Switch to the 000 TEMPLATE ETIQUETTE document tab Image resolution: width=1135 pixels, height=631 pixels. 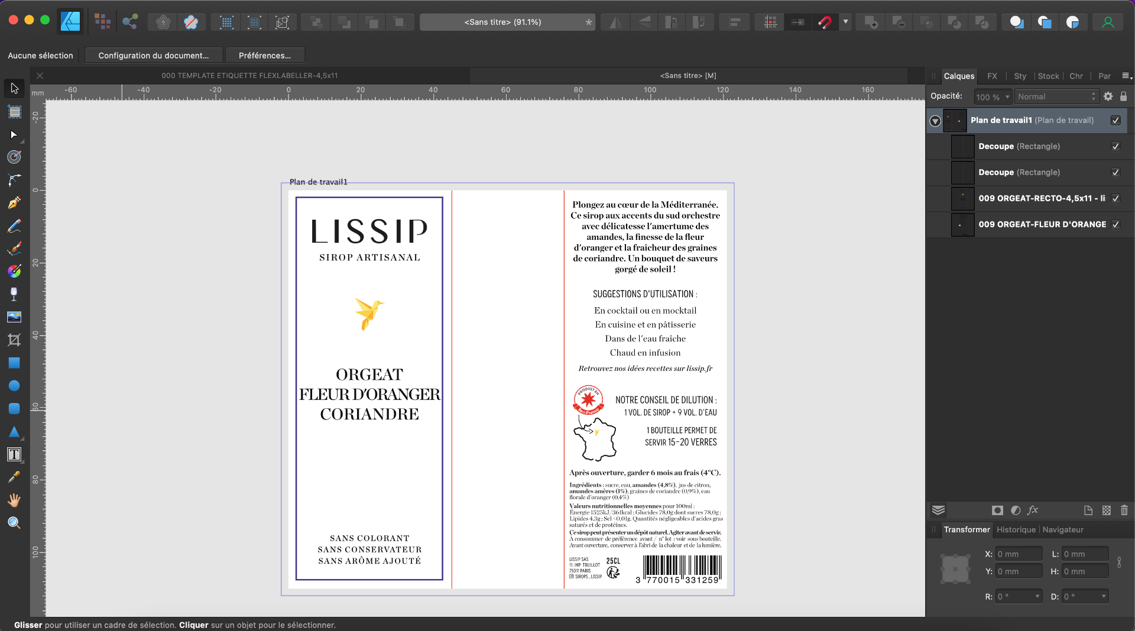point(250,76)
